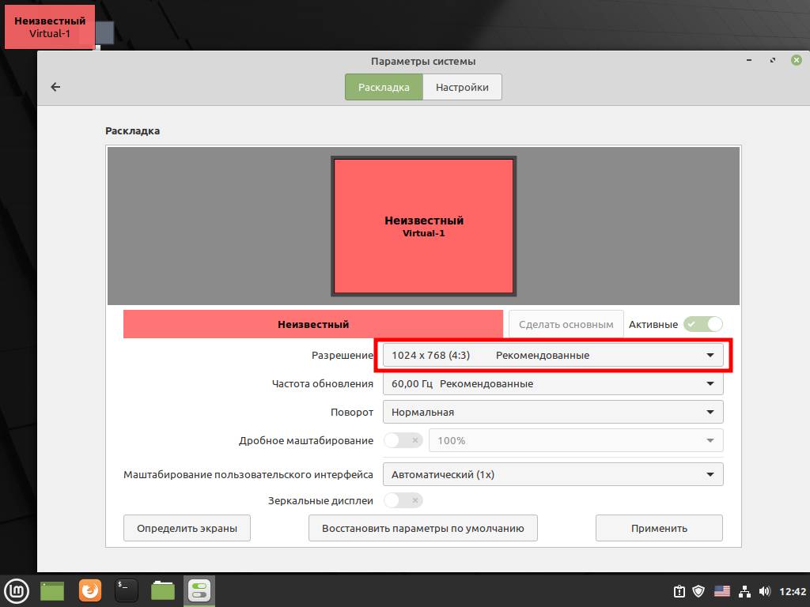Select the Раскладка tab
Viewport: 810px width, 607px height.
384,87
